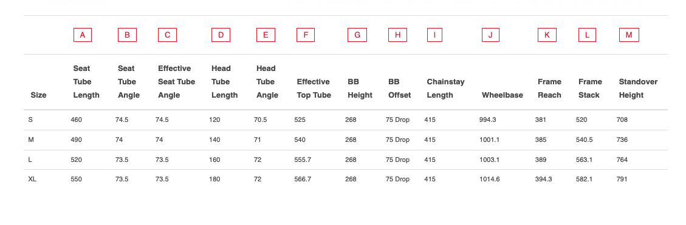Click the Chainstay Length column header
This screenshot has width=686, height=225.
(x=445, y=89)
